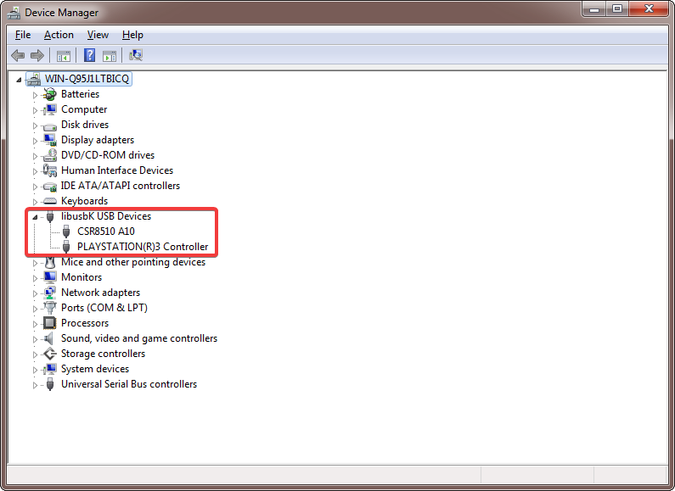Select the PLAYSTATION(R)3 Controller label
Image resolution: width=675 pixels, height=491 pixels.
(143, 247)
